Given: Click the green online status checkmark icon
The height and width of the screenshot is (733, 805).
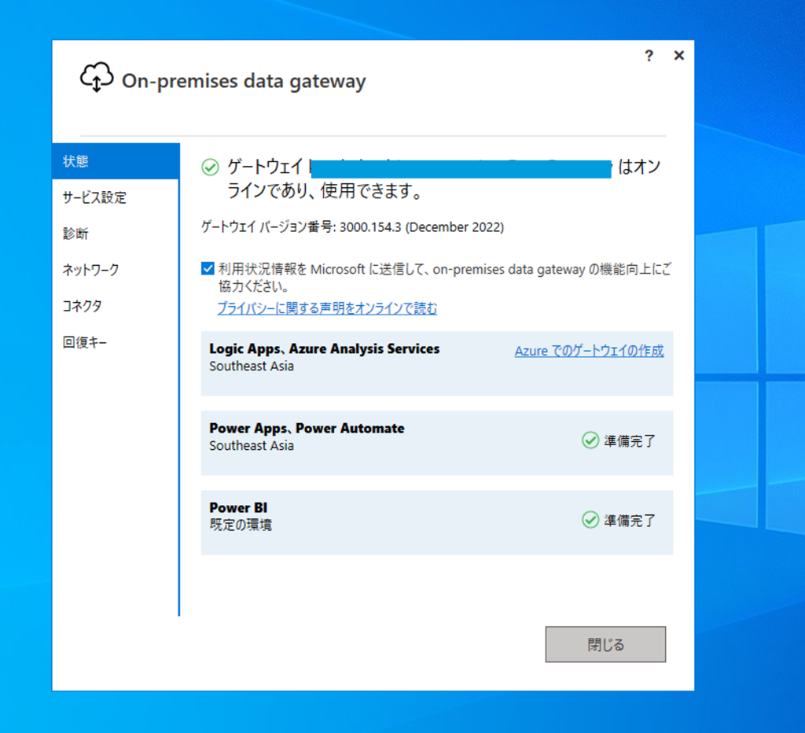Looking at the screenshot, I should tap(210, 167).
